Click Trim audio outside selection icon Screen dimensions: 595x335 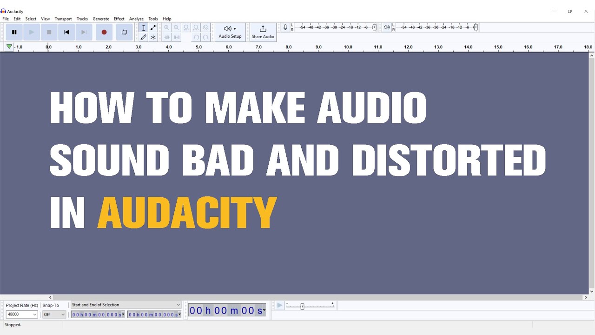click(167, 37)
